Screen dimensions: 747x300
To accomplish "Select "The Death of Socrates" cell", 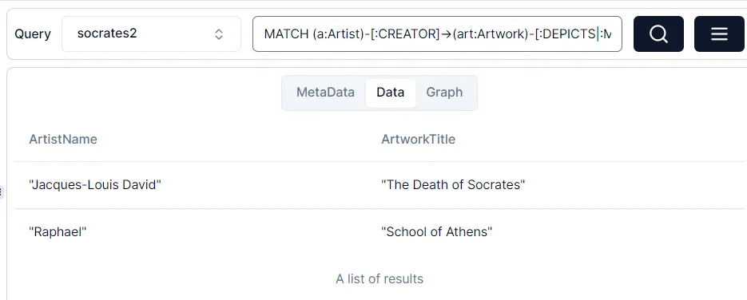I will [453, 184].
